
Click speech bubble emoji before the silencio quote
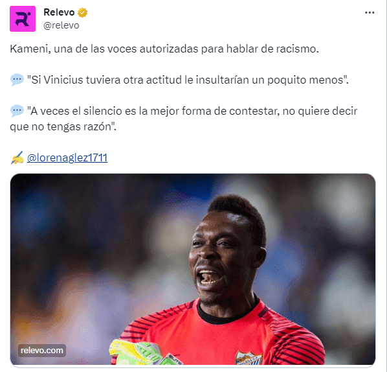tap(17, 111)
